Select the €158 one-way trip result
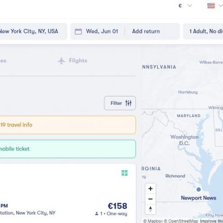Screen dimensions: 223x223 tap(67, 193)
